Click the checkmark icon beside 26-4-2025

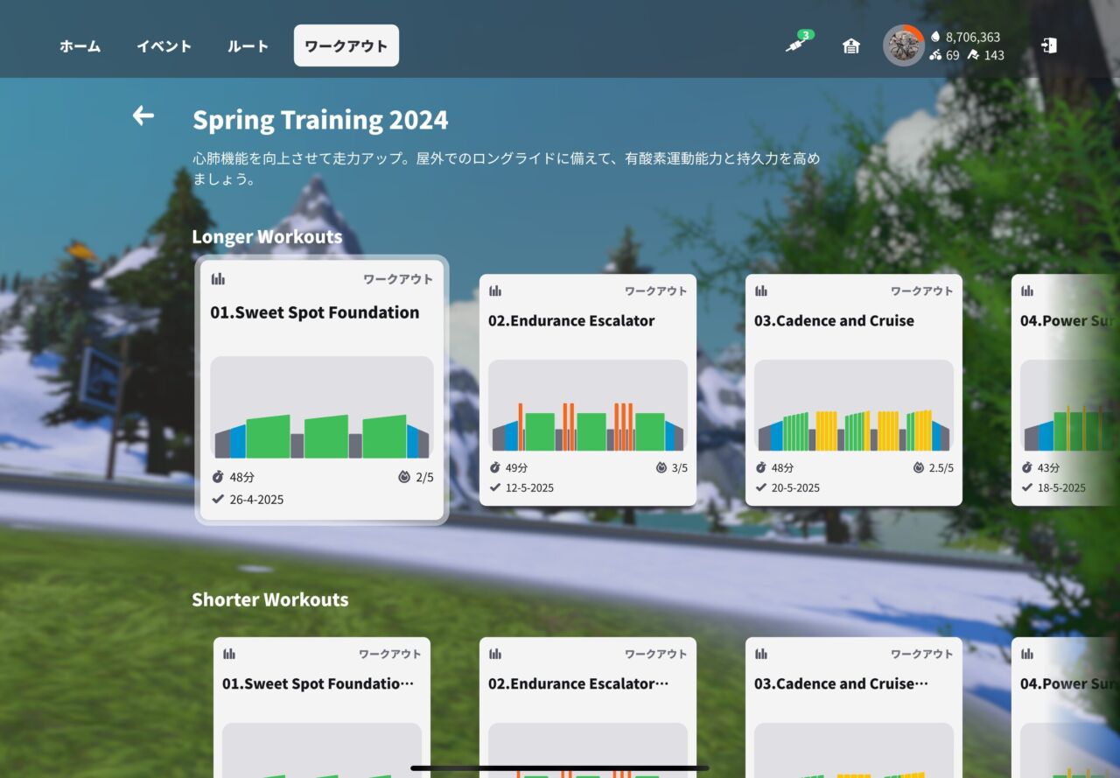218,500
